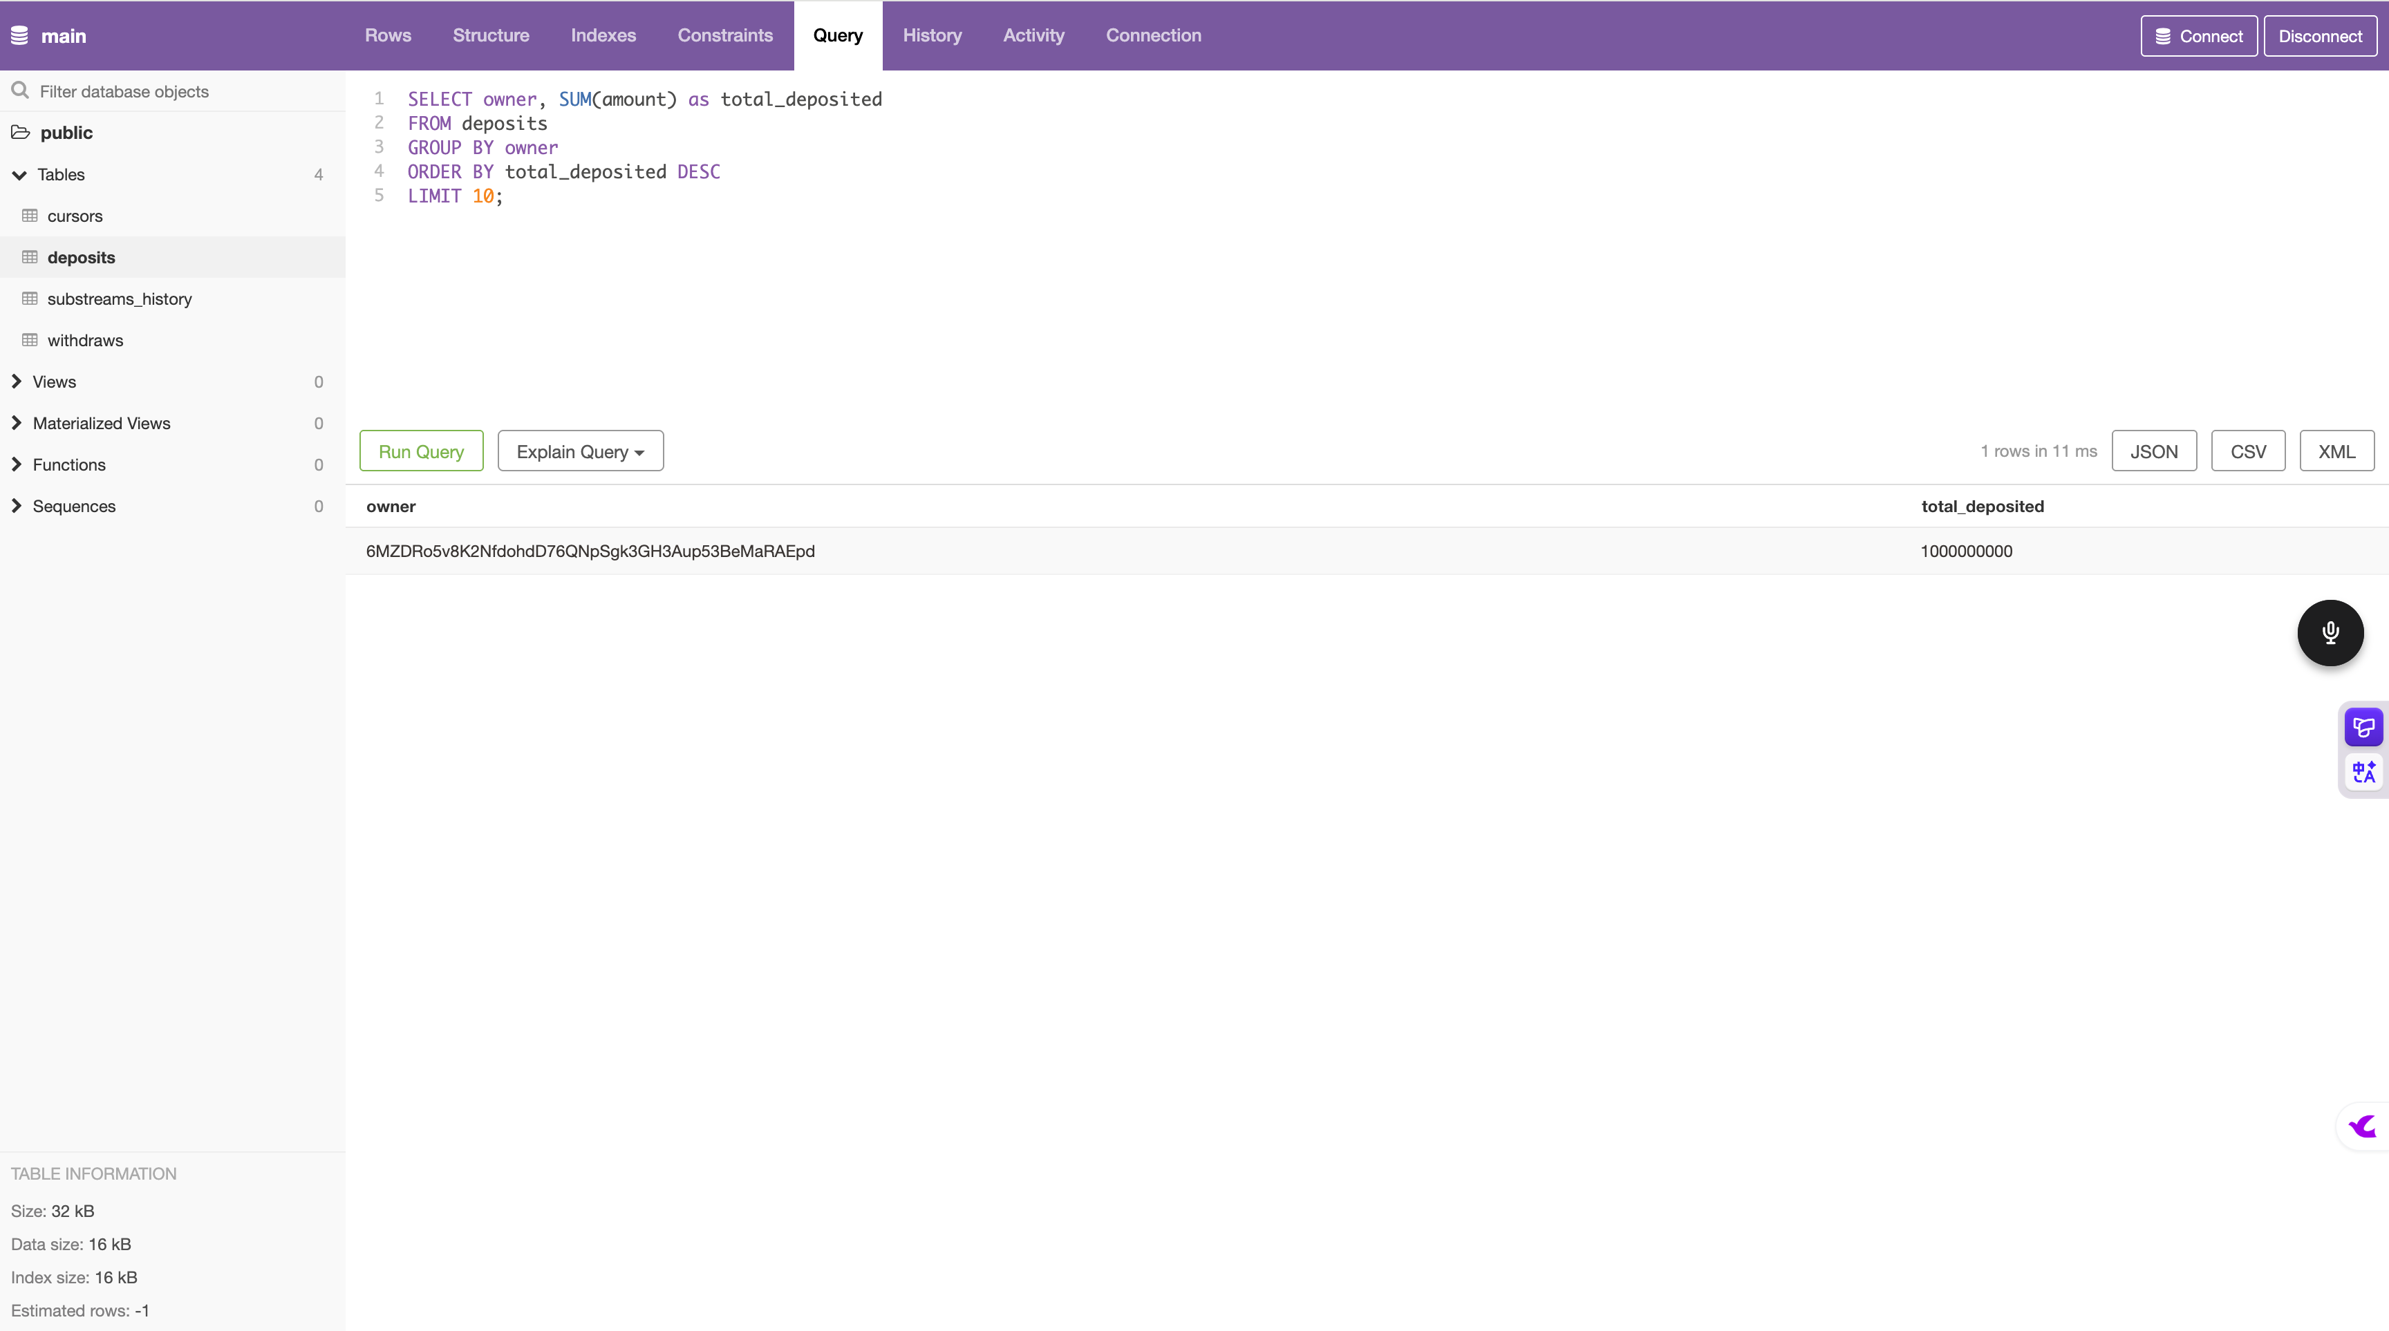
Task: Open the History tab
Action: tap(932, 35)
